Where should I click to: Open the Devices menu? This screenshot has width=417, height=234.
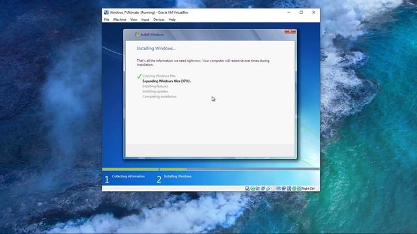coord(159,19)
